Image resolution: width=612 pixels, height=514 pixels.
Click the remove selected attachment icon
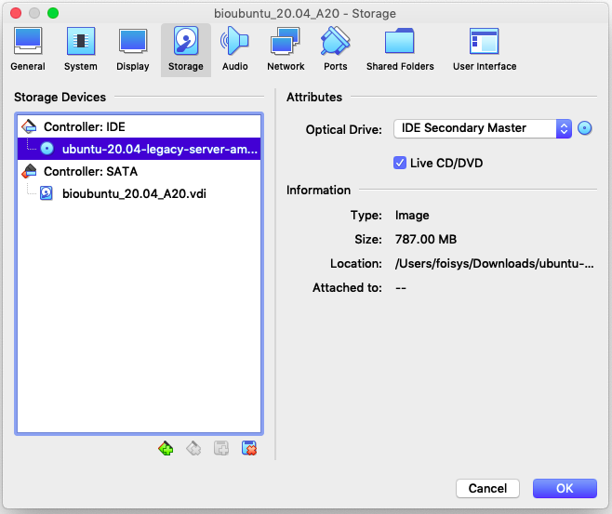249,449
